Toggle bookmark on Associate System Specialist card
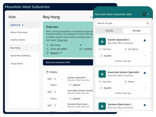Image resolution: width=156 pixels, height=117 pixels. pyautogui.click(x=144, y=73)
